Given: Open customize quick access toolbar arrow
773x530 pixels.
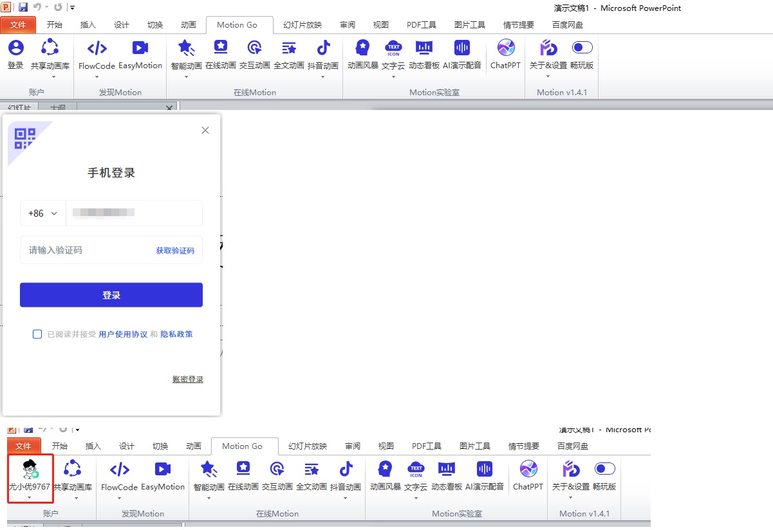Looking at the screenshot, I should point(73,8).
